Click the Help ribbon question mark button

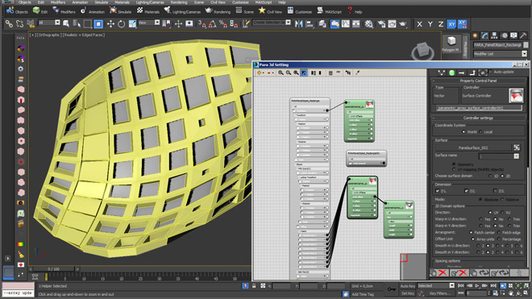[x=355, y=11]
